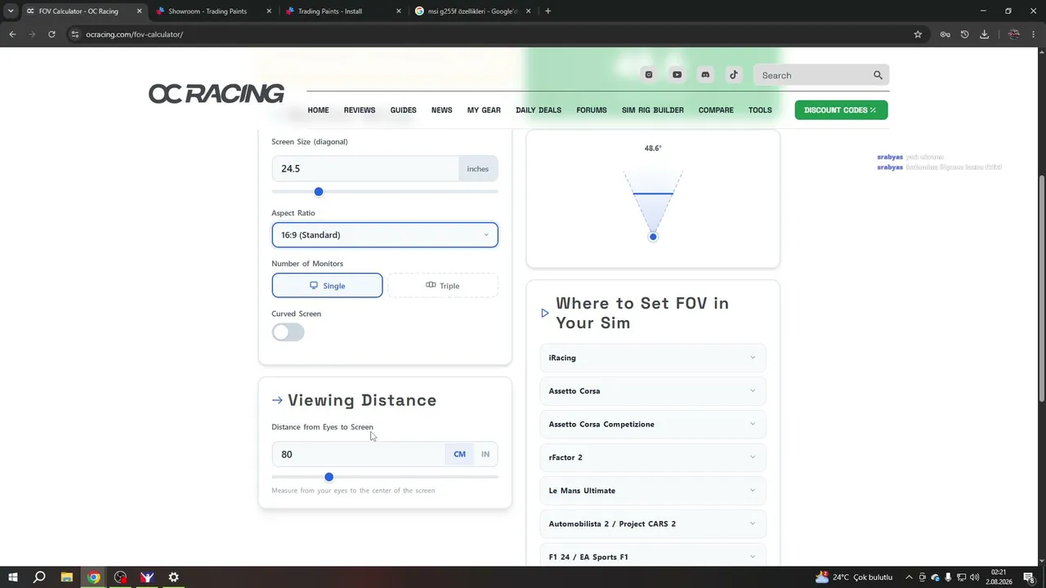Open a new browser tab
Screen dimensions: 1046x588
(548, 11)
